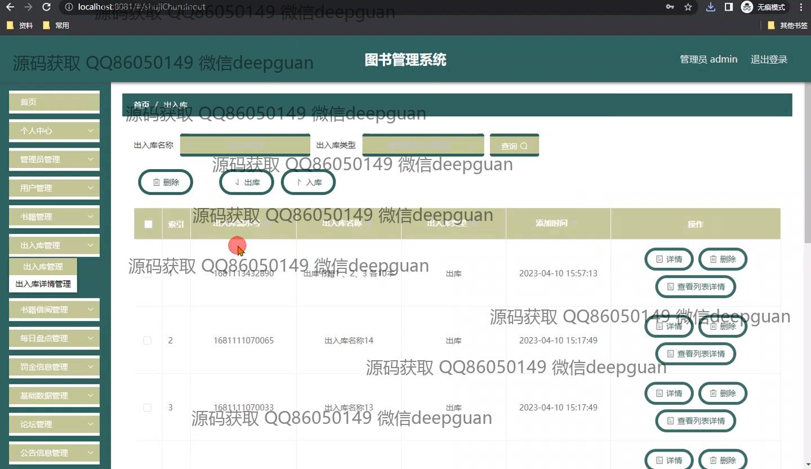
Task: Go to 首页 in the sidebar
Action: click(54, 102)
